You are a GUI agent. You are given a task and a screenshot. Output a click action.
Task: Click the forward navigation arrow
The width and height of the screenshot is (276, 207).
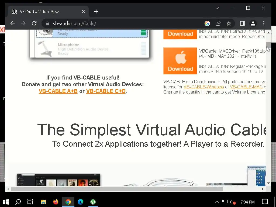click(23, 23)
